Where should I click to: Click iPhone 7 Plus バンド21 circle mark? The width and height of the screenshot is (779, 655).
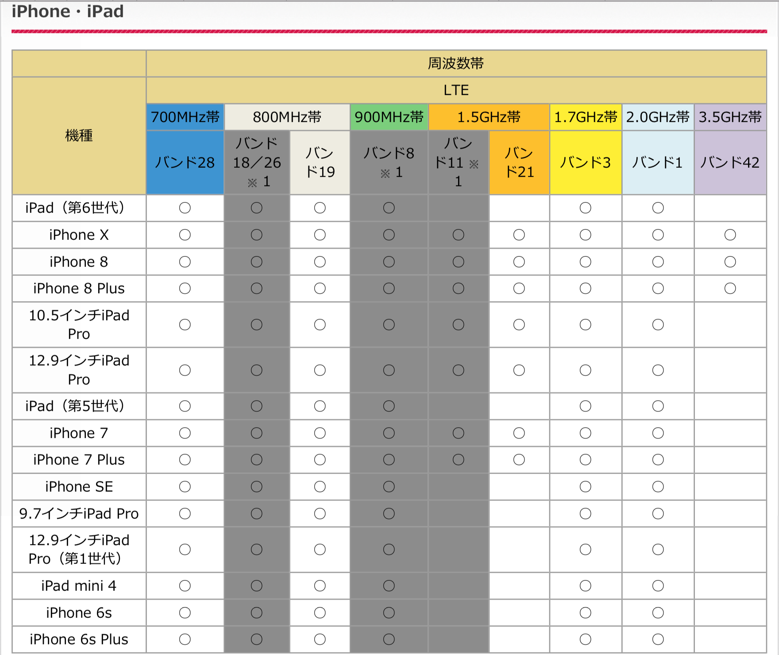[x=519, y=460]
